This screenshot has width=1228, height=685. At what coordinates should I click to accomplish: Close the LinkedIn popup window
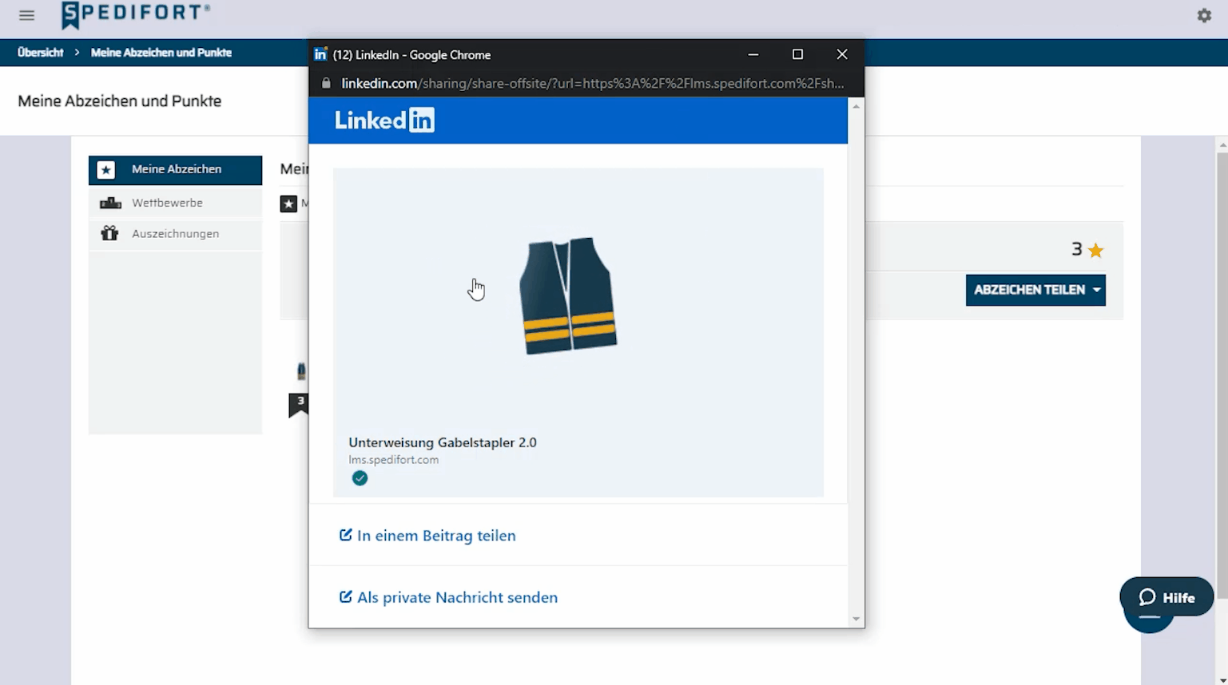pos(842,54)
